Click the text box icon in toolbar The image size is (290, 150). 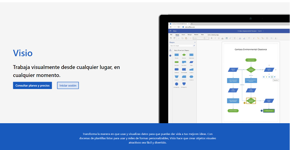227,38
